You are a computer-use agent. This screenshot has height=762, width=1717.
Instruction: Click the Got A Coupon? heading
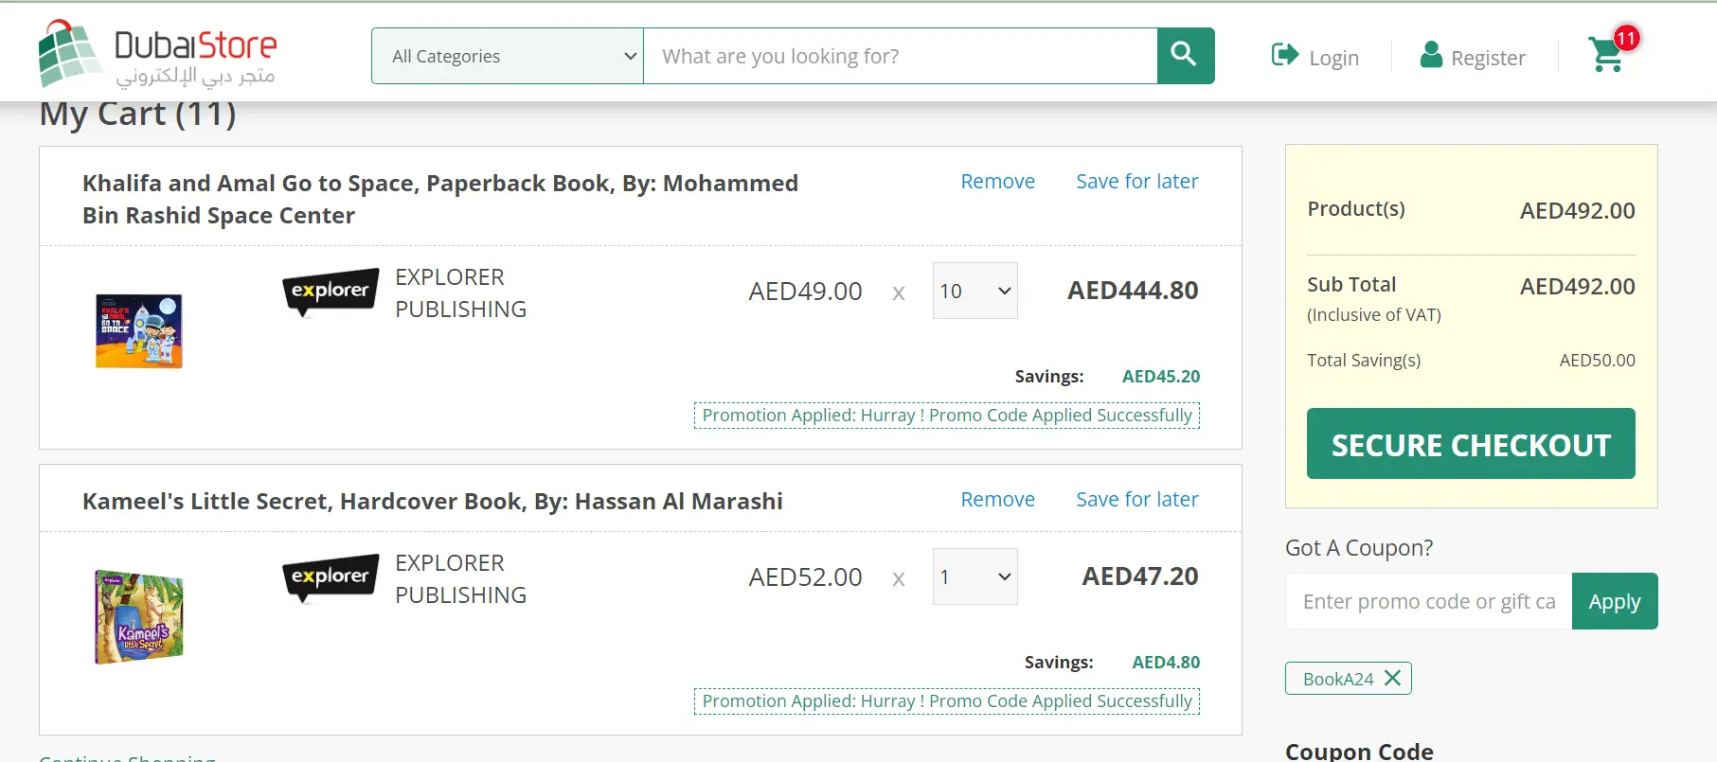click(1359, 548)
